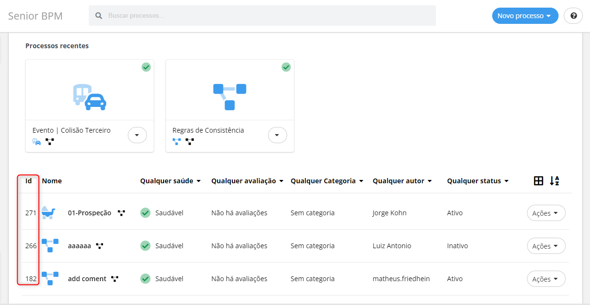Type in the Buscar processos search field
590x305 pixels.
tap(267, 16)
